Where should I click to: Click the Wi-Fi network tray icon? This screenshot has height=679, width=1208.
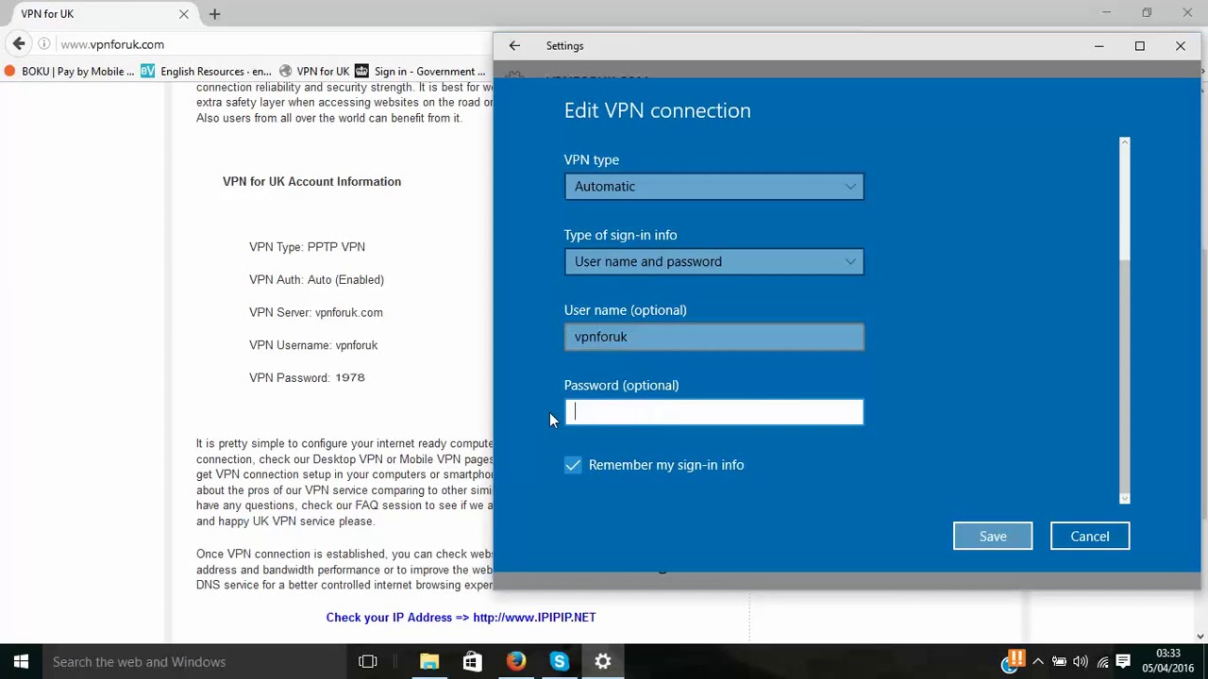tap(1102, 662)
